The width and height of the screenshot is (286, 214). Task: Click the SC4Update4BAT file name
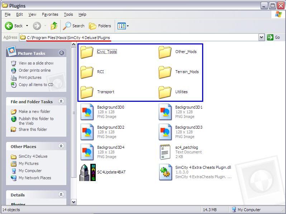click(111, 172)
